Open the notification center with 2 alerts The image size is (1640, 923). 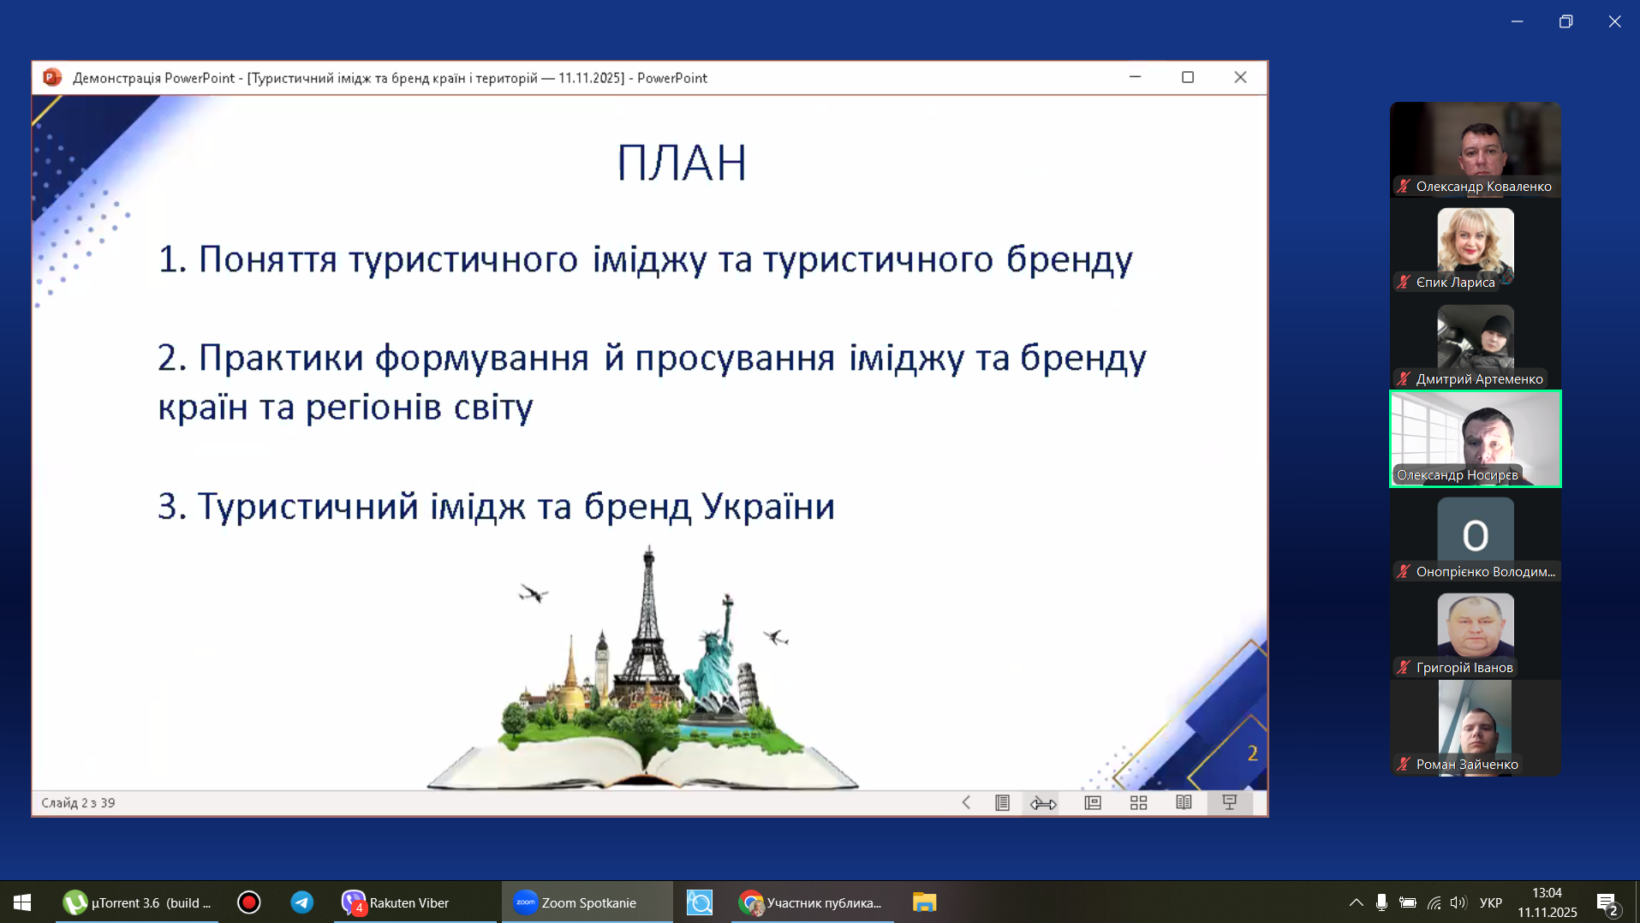[x=1607, y=903]
